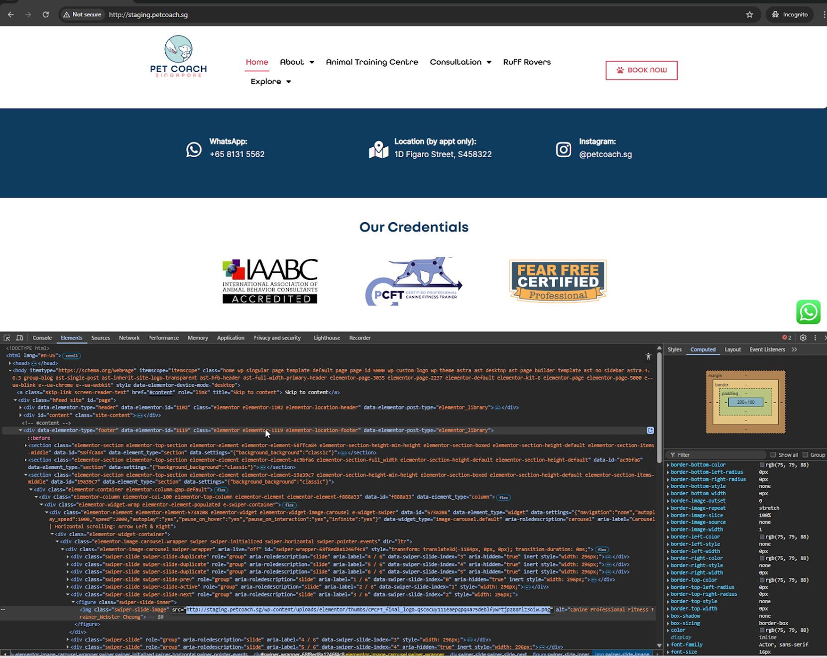The height and width of the screenshot is (658, 827).
Task: Go to the Home nav link
Action: coord(257,62)
